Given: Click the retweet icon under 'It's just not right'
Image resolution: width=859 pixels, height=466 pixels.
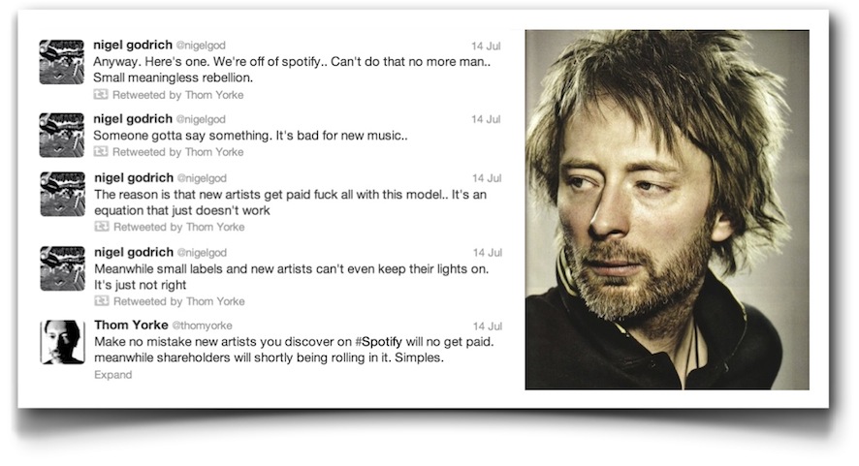Looking at the screenshot, I should [102, 300].
